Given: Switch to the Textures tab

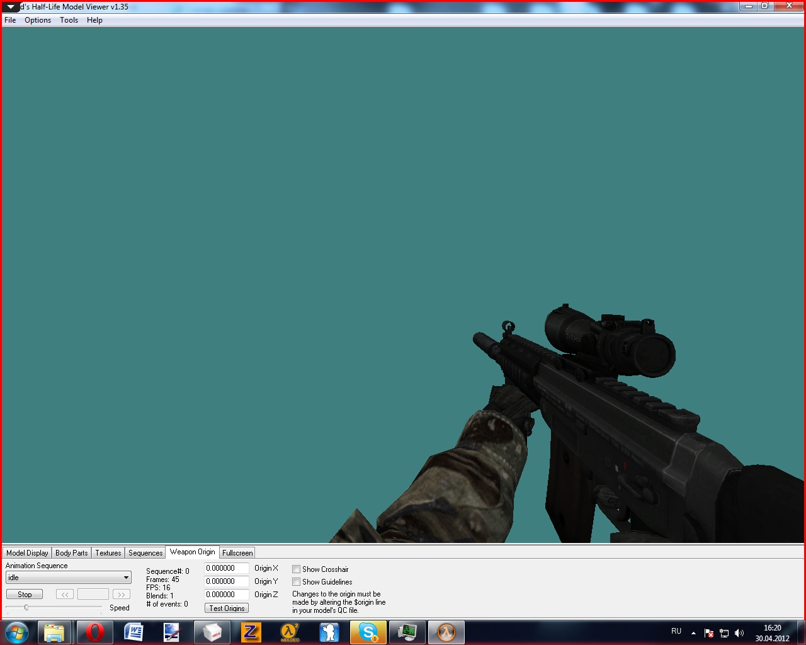Looking at the screenshot, I should point(108,553).
